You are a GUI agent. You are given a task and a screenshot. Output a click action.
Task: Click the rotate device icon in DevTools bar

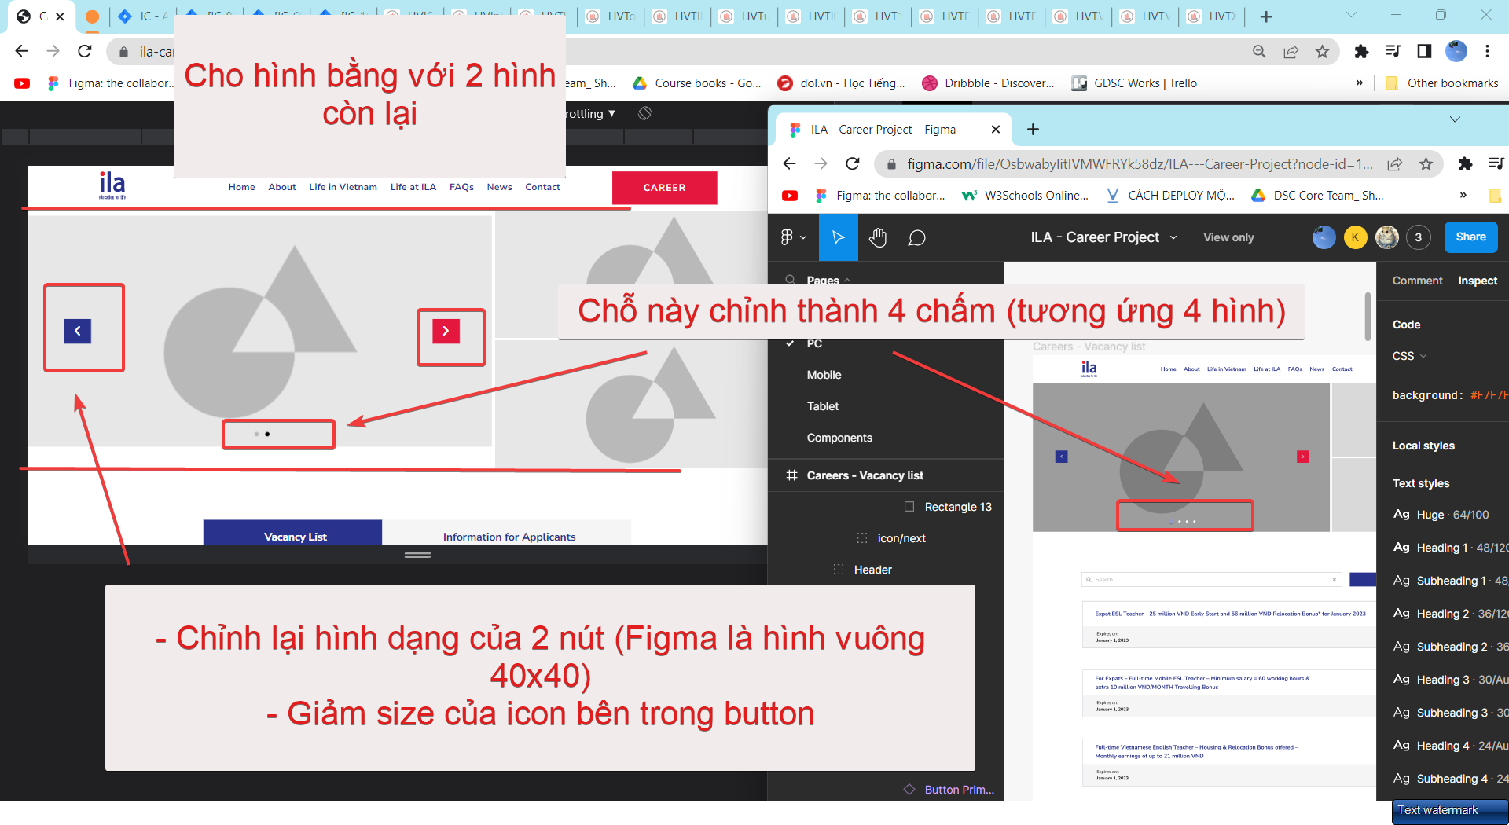(x=644, y=113)
